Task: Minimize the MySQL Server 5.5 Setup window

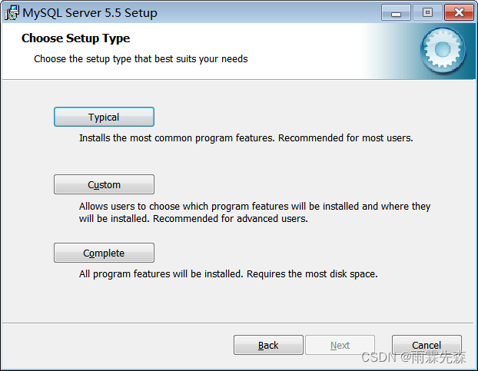Action: (396, 13)
